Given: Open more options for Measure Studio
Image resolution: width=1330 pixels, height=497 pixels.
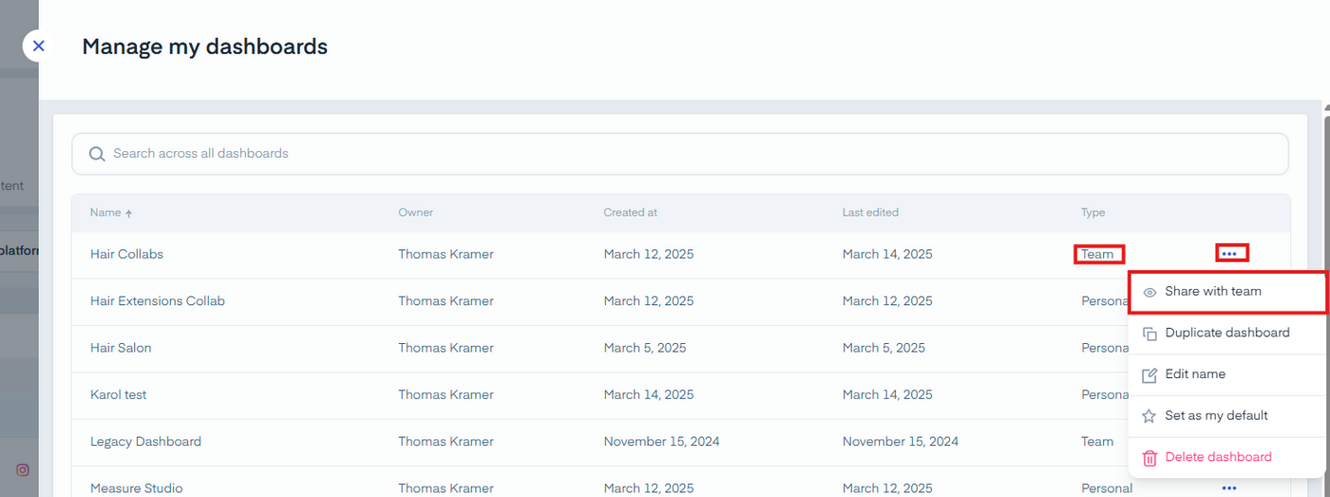Looking at the screenshot, I should pyautogui.click(x=1229, y=488).
